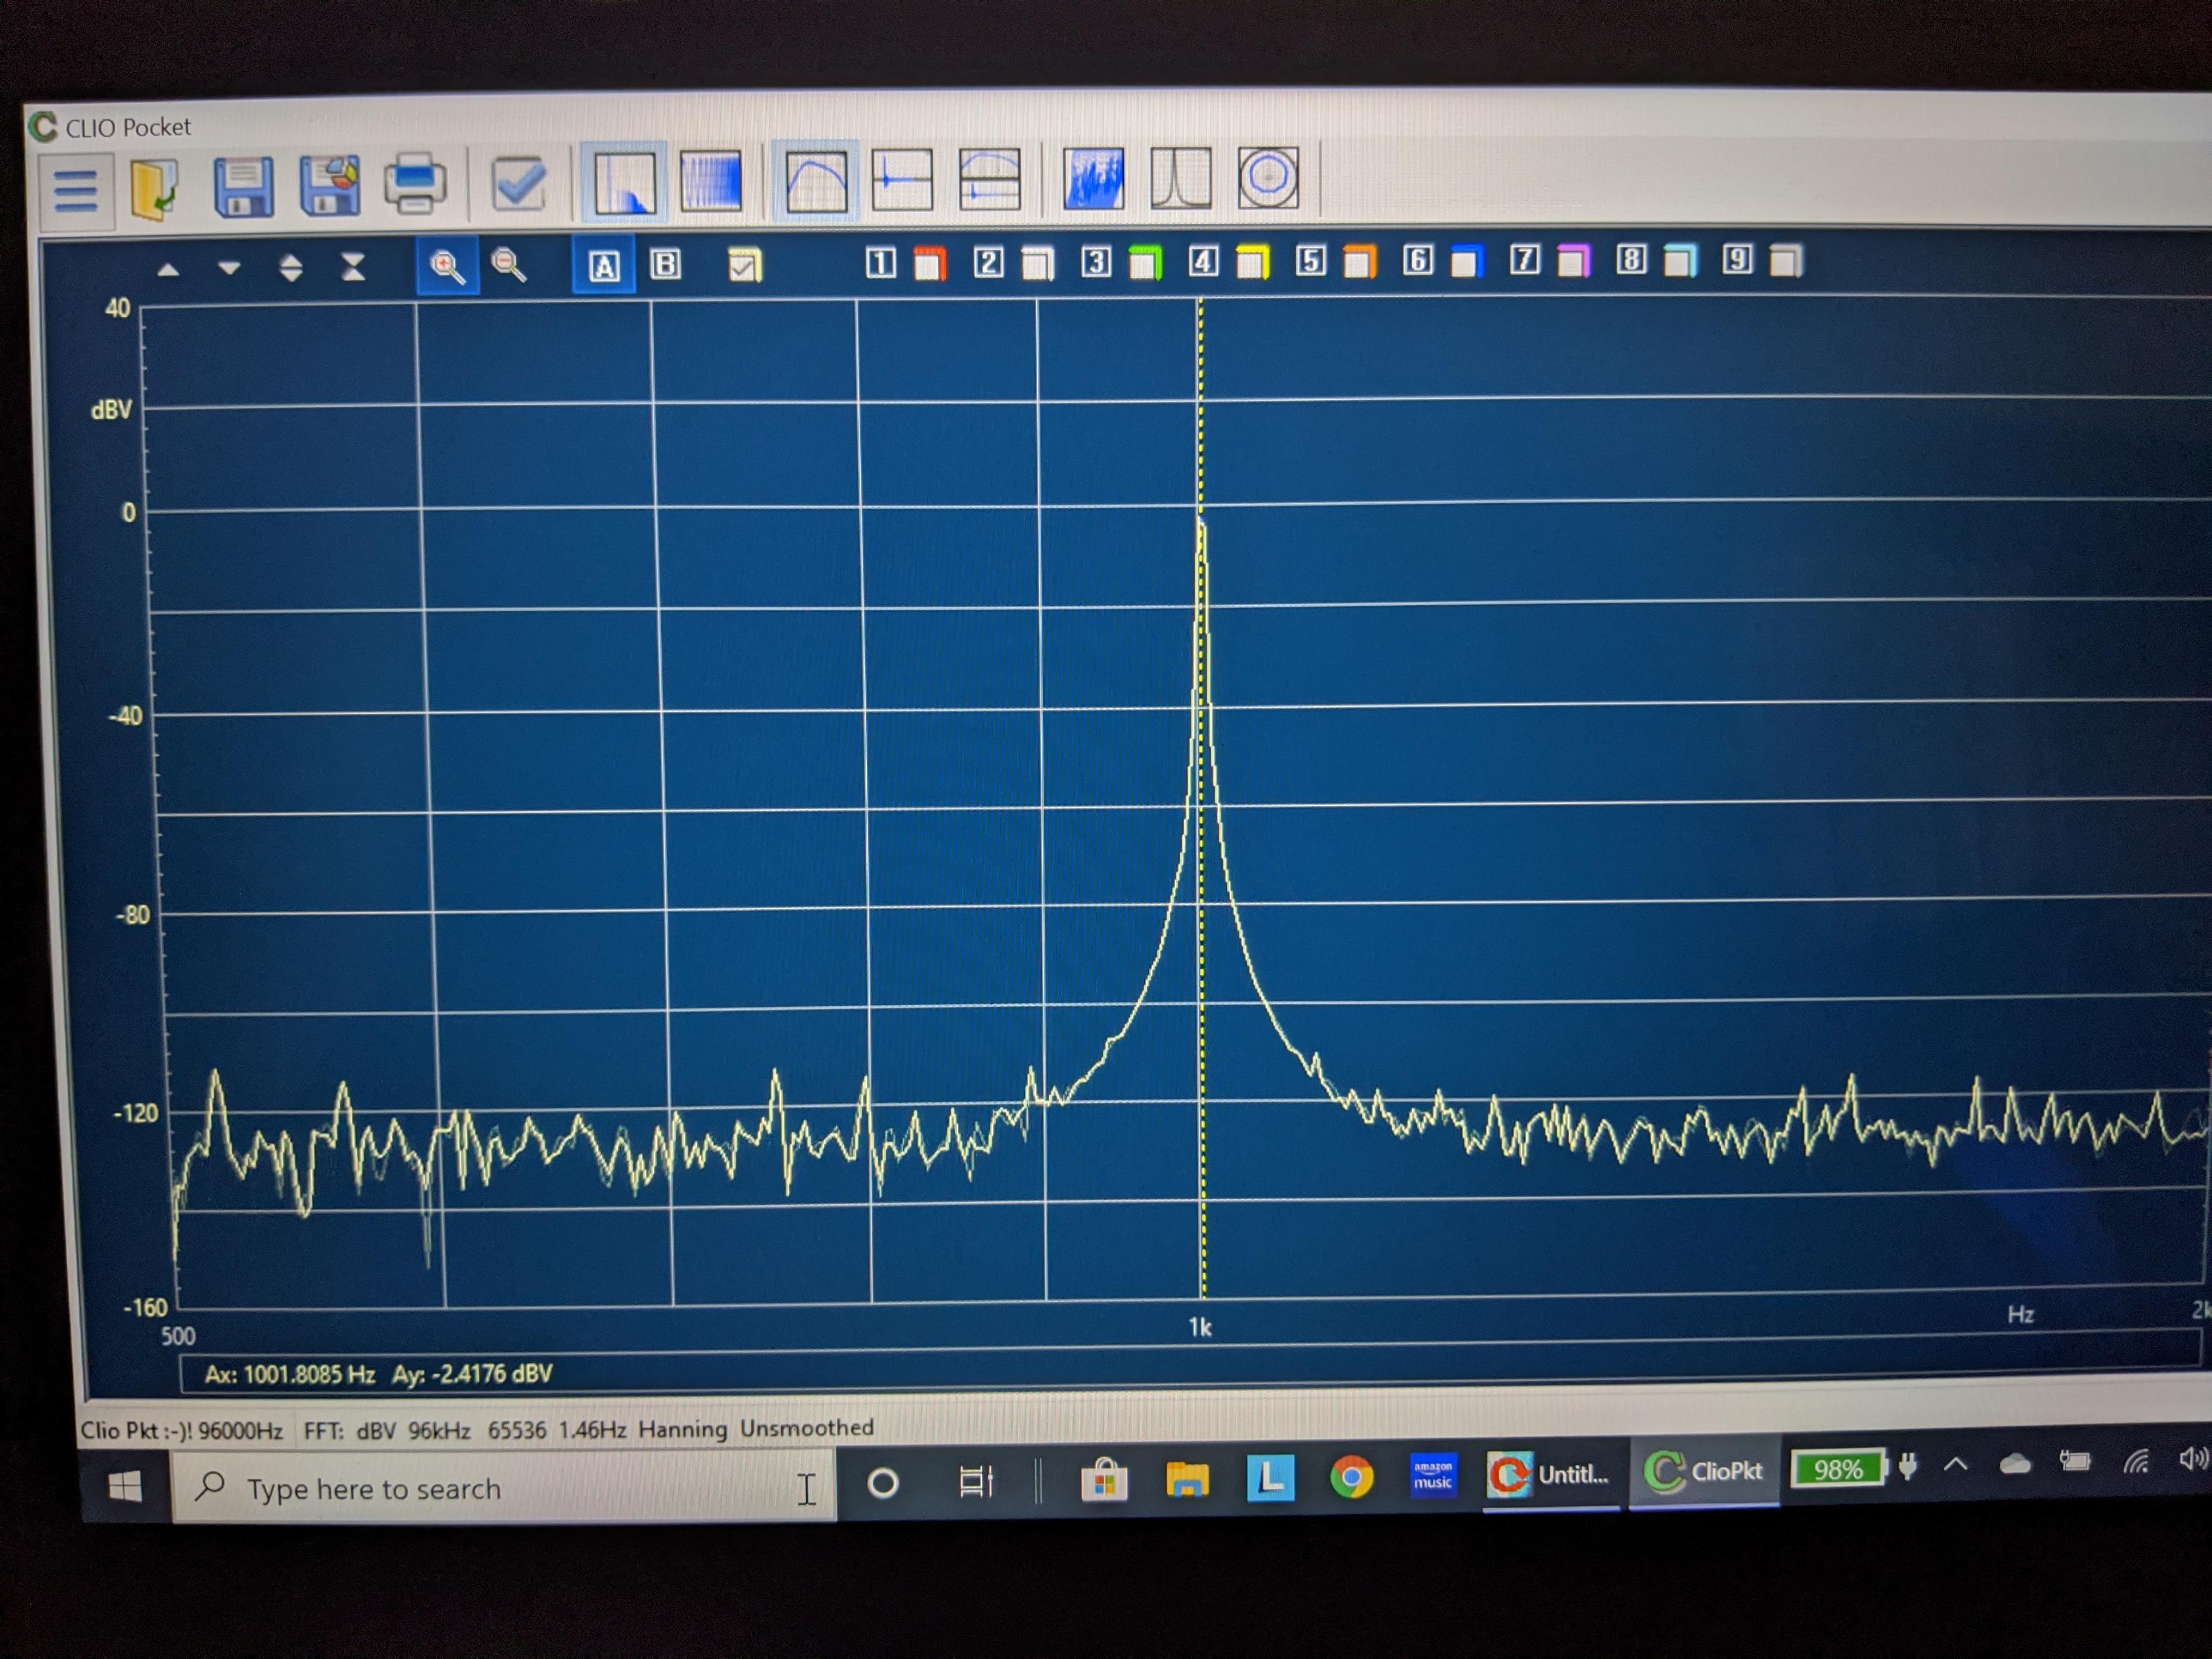Open Amazon Music from taskbar
Screen dimensions: 2212x1659
click(1432, 1475)
